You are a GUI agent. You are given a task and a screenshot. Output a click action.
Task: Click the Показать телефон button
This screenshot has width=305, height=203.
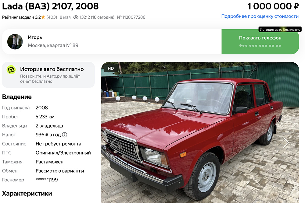pos(260,41)
